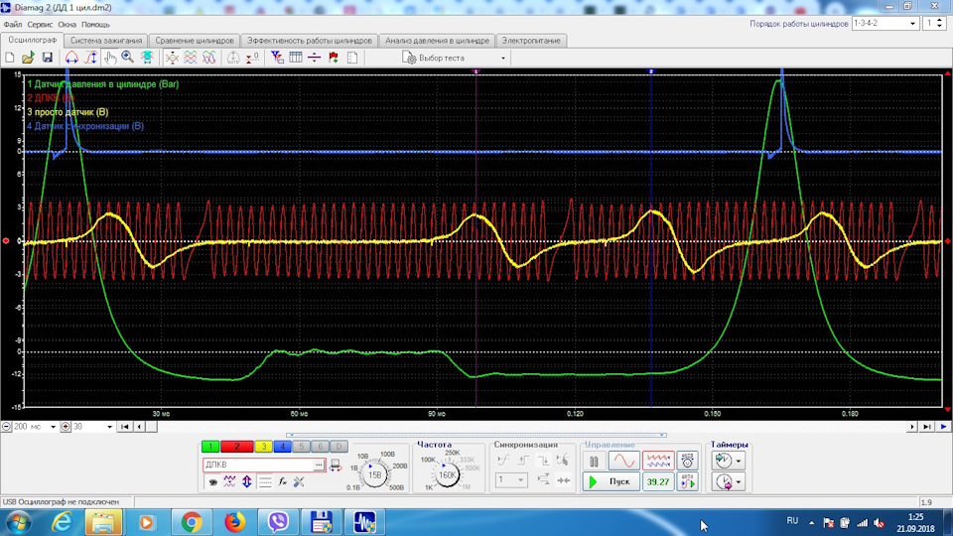This screenshot has height=536, width=953.
Task: Click the channel swap icon beside ДПКВ
Action: (336, 466)
